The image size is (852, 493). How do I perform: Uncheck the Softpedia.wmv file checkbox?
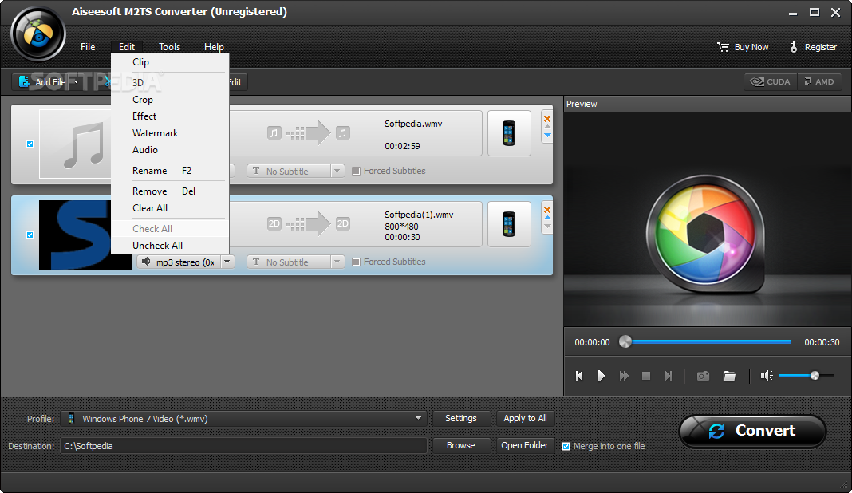[30, 144]
